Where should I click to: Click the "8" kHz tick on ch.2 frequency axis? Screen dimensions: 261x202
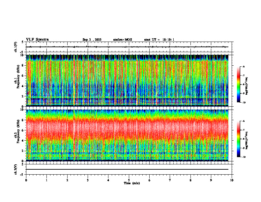(23, 120)
